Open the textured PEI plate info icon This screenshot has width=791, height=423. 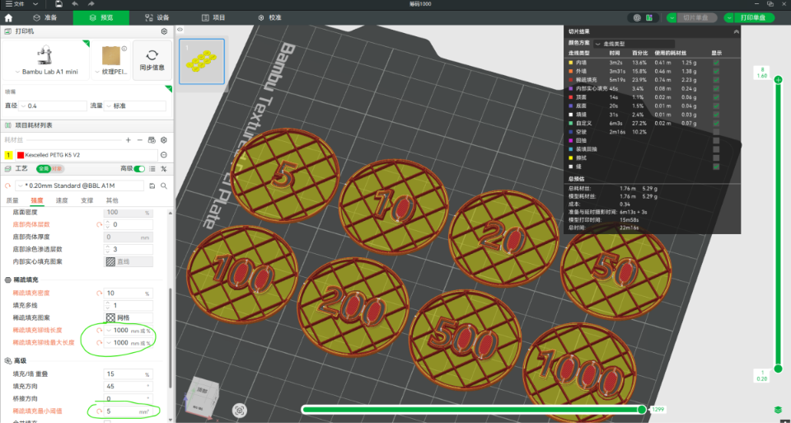pyautogui.click(x=124, y=49)
